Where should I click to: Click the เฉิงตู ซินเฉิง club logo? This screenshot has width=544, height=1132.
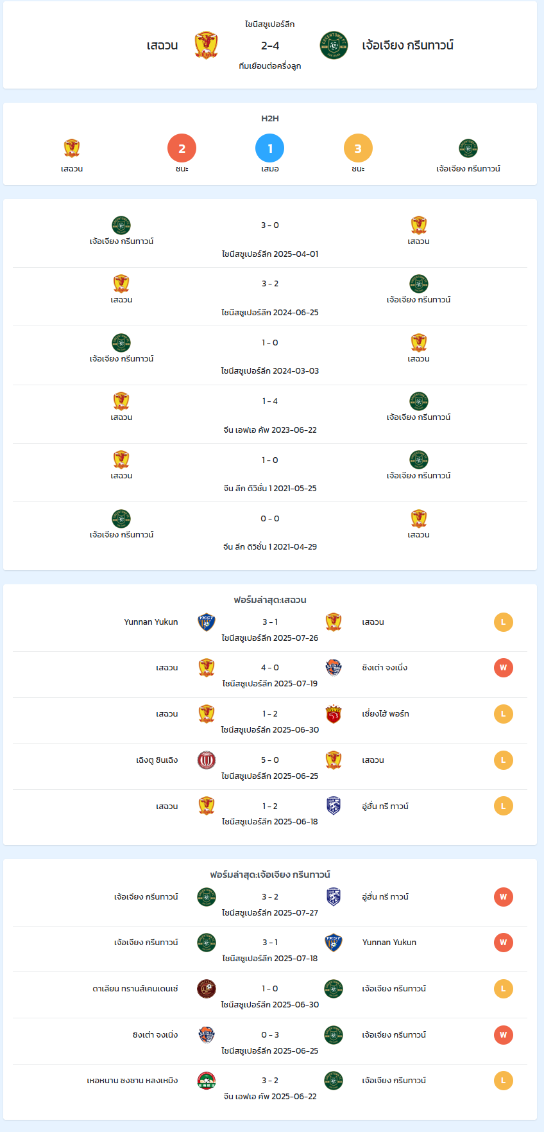point(207,760)
